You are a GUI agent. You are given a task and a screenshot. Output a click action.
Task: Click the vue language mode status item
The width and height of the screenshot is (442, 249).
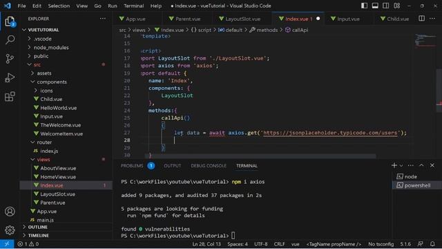point(295,244)
